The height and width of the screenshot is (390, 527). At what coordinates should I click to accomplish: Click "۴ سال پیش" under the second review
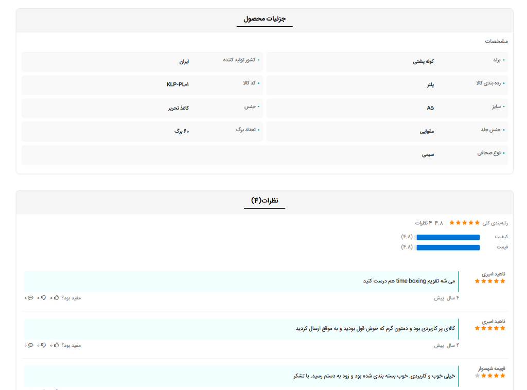pyautogui.click(x=446, y=345)
